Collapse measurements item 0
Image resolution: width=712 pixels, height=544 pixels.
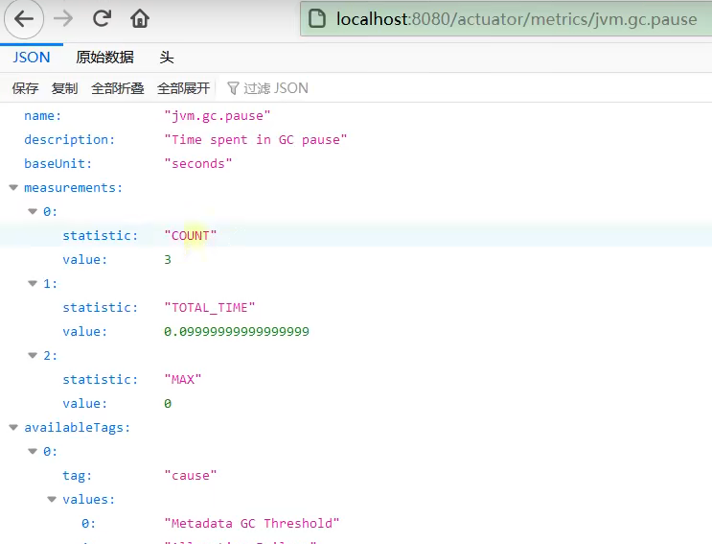point(33,212)
